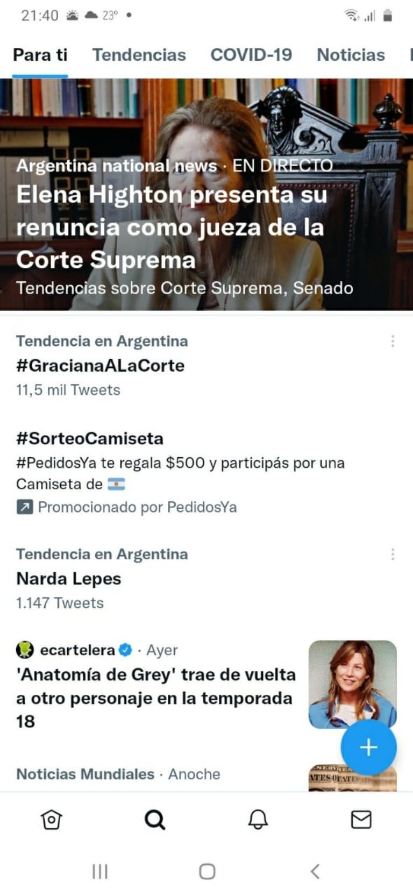413x896 pixels.
Task: Open the Notifications bell icon
Action: [258, 820]
